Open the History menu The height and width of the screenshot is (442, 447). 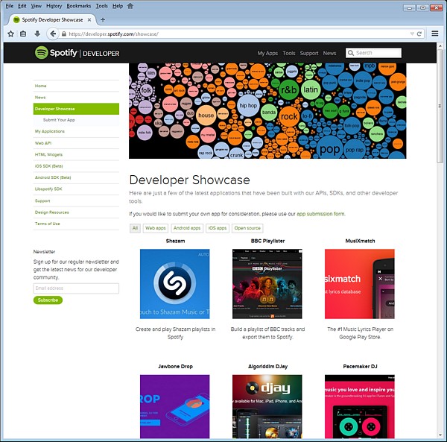[x=54, y=6]
